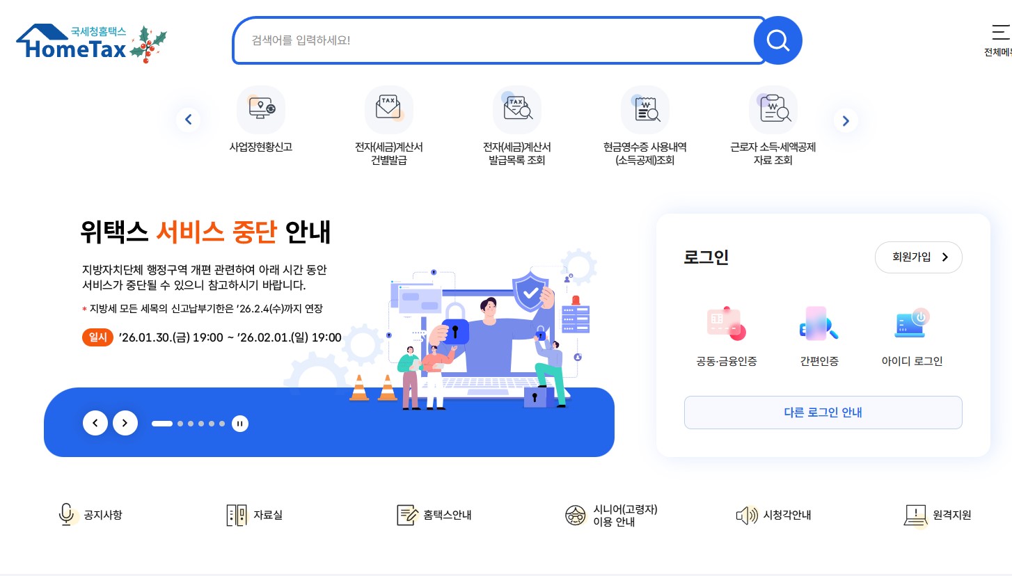The width and height of the screenshot is (1012, 576).
Task: Open the 사업장현황신고 shortcut icon
Action: (x=261, y=110)
